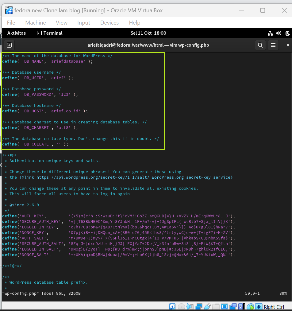The height and width of the screenshot is (311, 292).
Task: Click the 'DB_NAME' constant name
Action: (33, 61)
